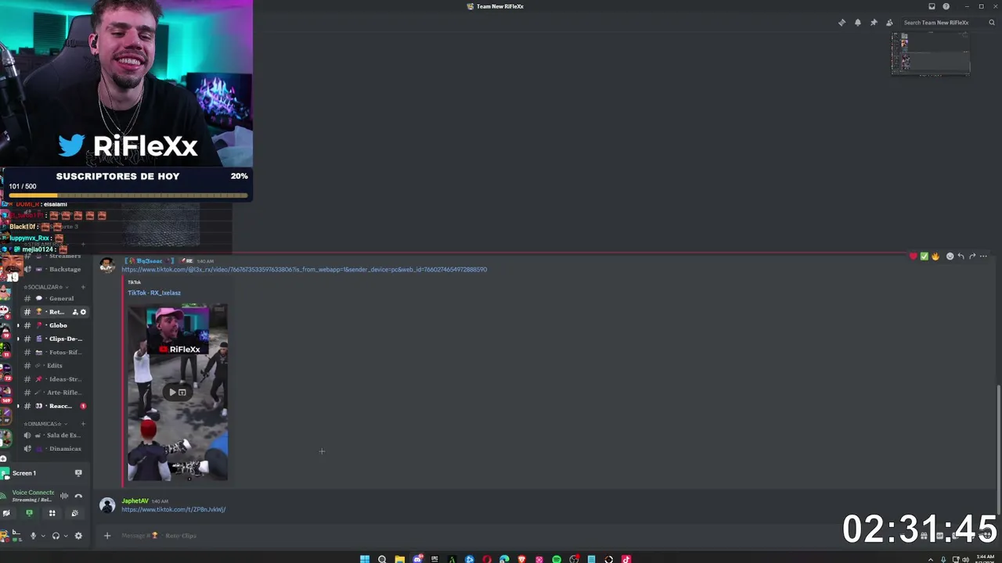Open the Discord inbox icon
Screen dimensions: 1002x563
point(932,6)
